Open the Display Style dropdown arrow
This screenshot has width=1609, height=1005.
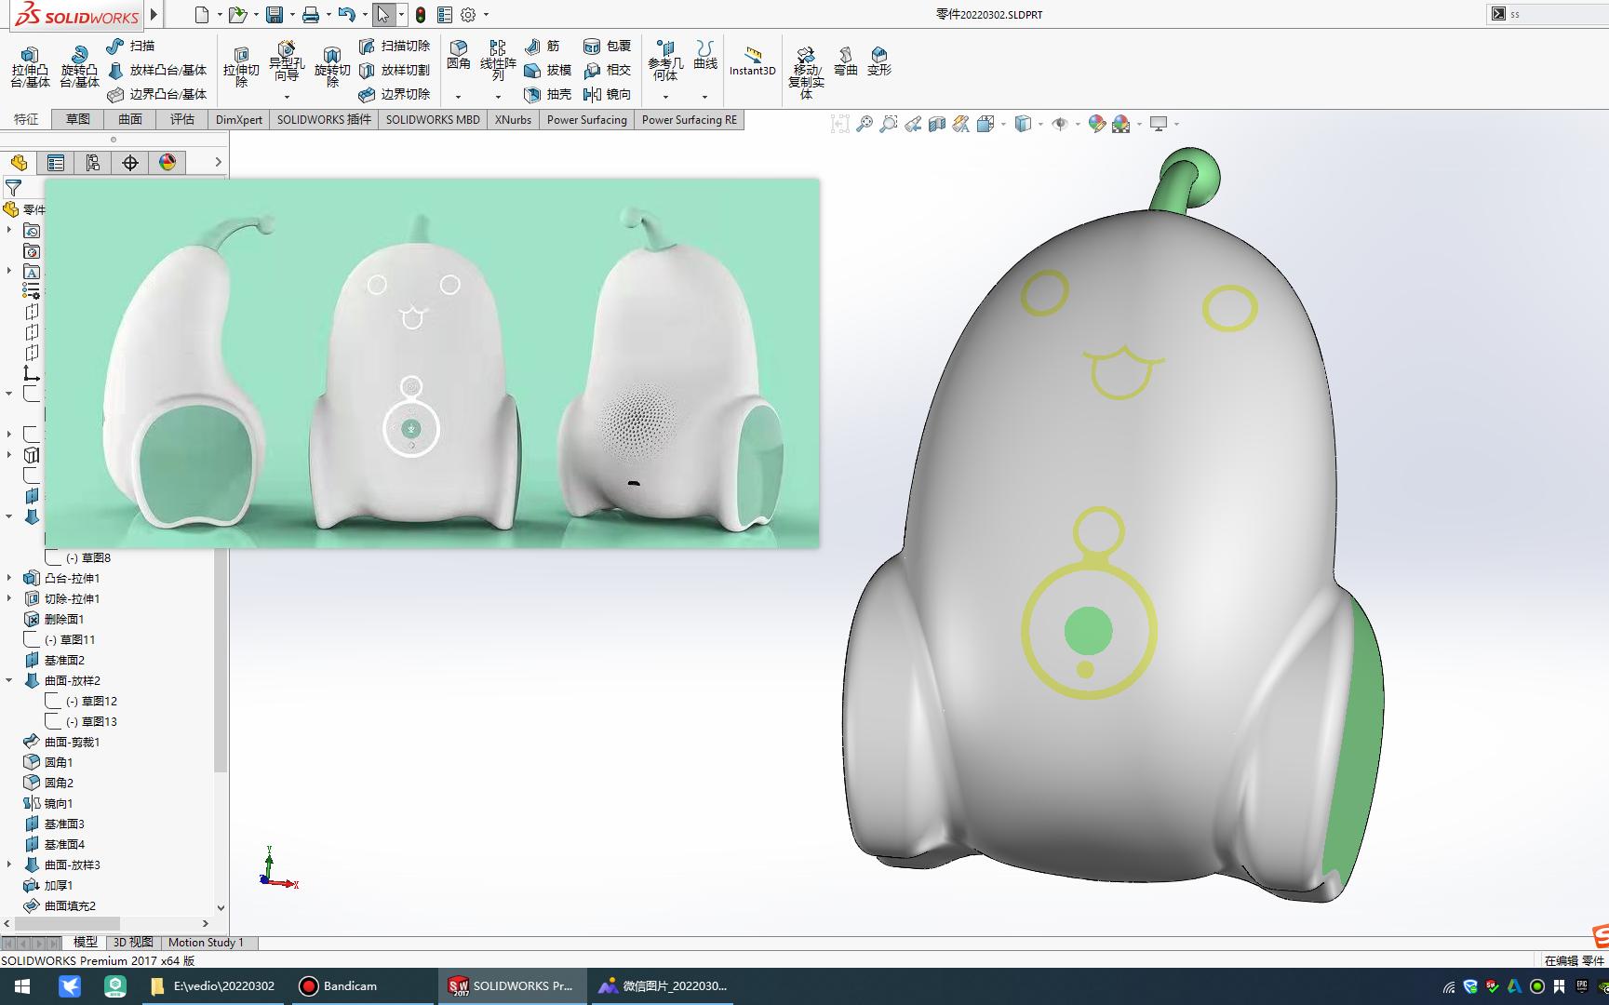pos(1040,123)
